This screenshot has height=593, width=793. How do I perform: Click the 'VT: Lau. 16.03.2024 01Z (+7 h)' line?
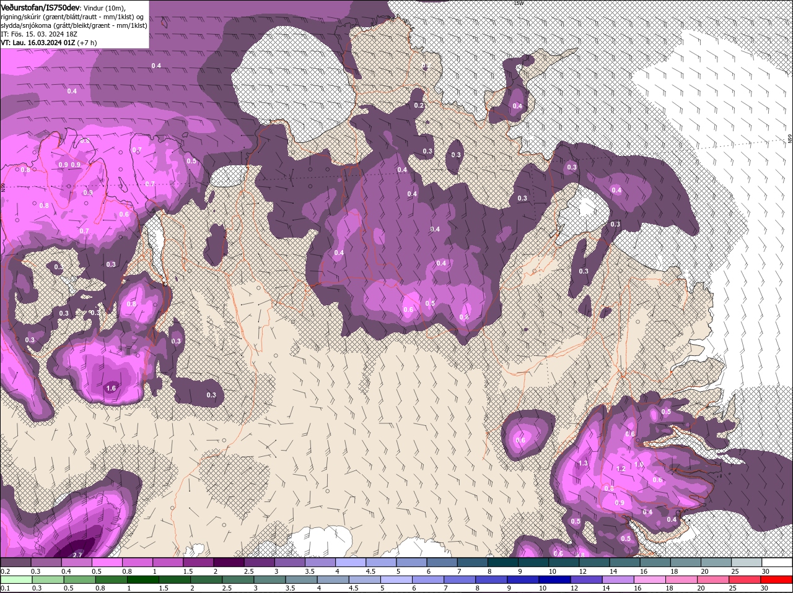[49, 43]
